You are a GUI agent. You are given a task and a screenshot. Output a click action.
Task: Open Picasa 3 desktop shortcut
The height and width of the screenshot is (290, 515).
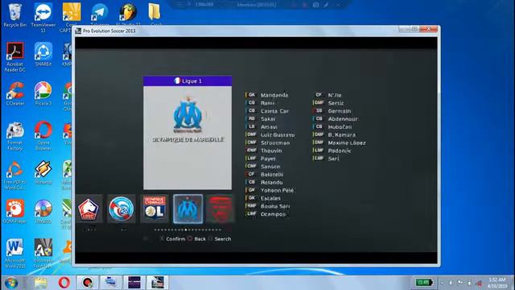tap(43, 93)
